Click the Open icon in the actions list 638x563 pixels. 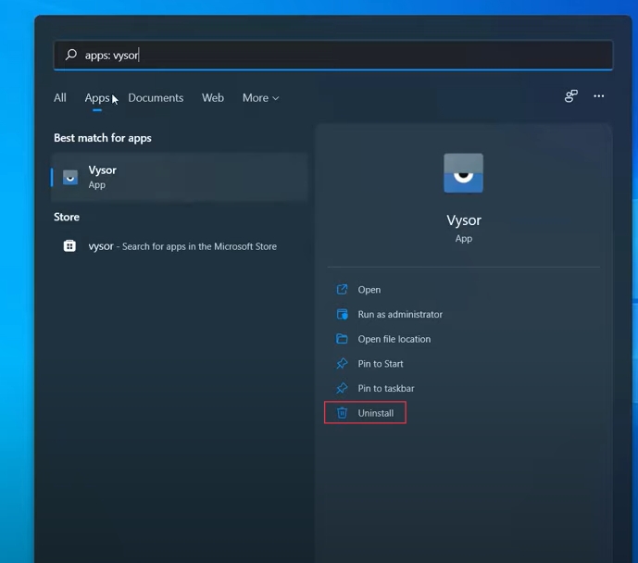tap(342, 290)
